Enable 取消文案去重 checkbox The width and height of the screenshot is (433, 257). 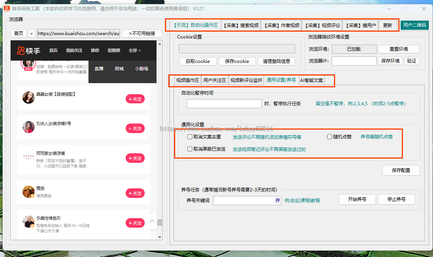[x=190, y=137]
